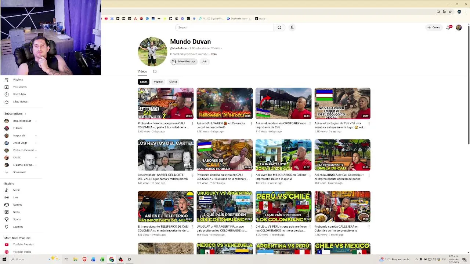Click the Windows Start button
The width and height of the screenshot is (470, 264).
click(x=4, y=259)
